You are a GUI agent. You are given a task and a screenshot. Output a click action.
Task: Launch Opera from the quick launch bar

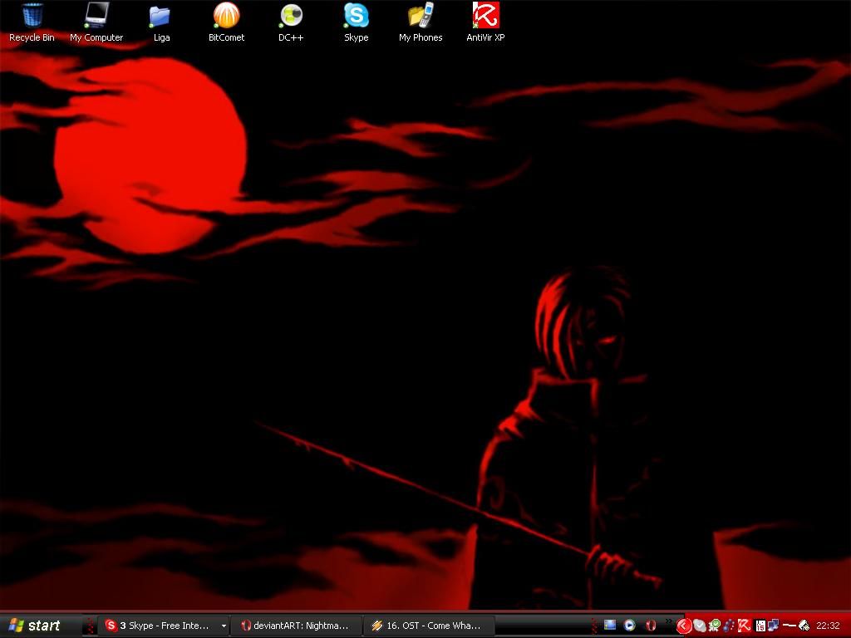coord(651,625)
